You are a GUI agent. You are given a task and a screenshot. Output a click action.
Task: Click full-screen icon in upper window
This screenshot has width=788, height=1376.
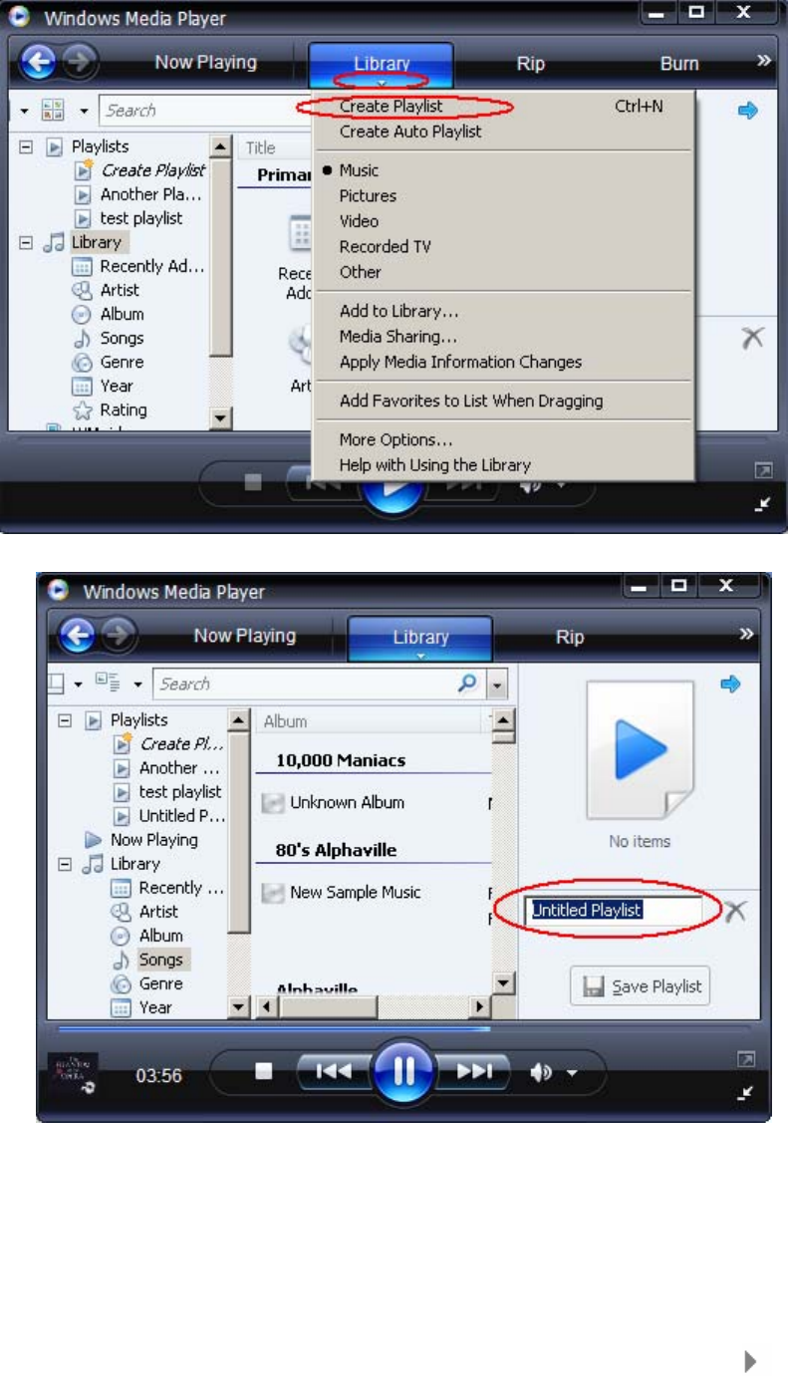point(762,470)
